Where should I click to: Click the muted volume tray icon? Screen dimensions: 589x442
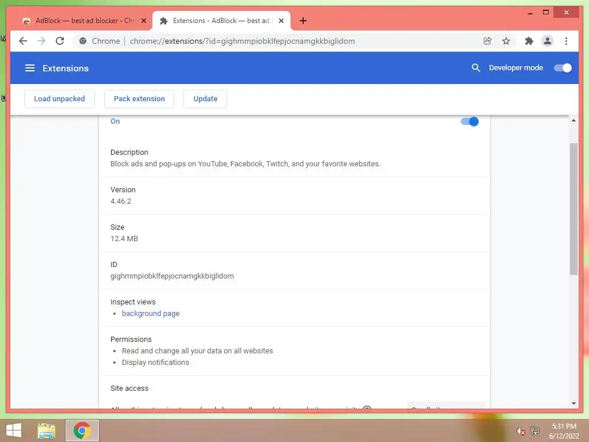click(x=521, y=431)
